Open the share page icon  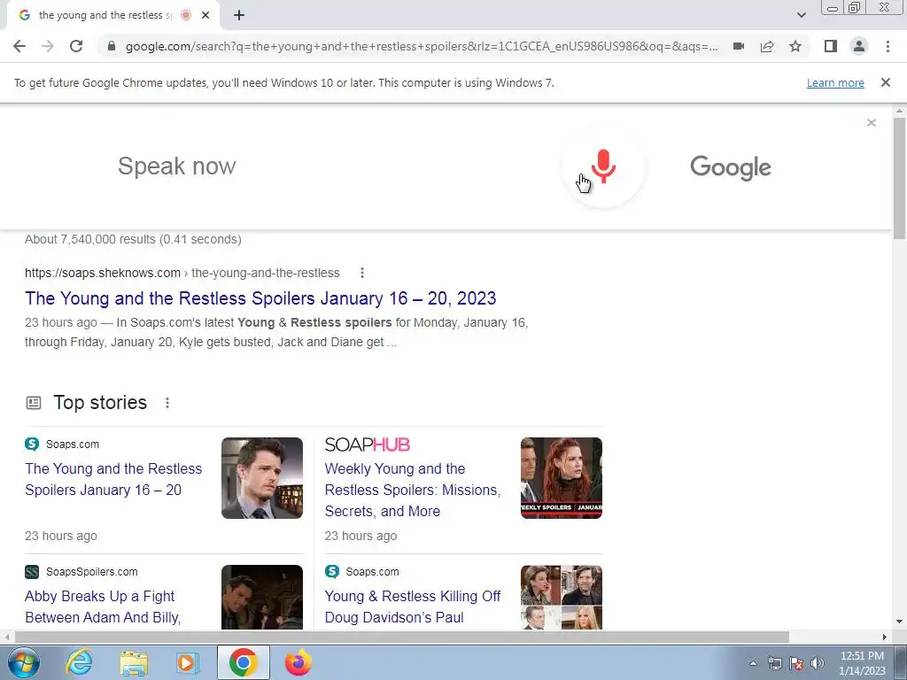click(x=767, y=46)
